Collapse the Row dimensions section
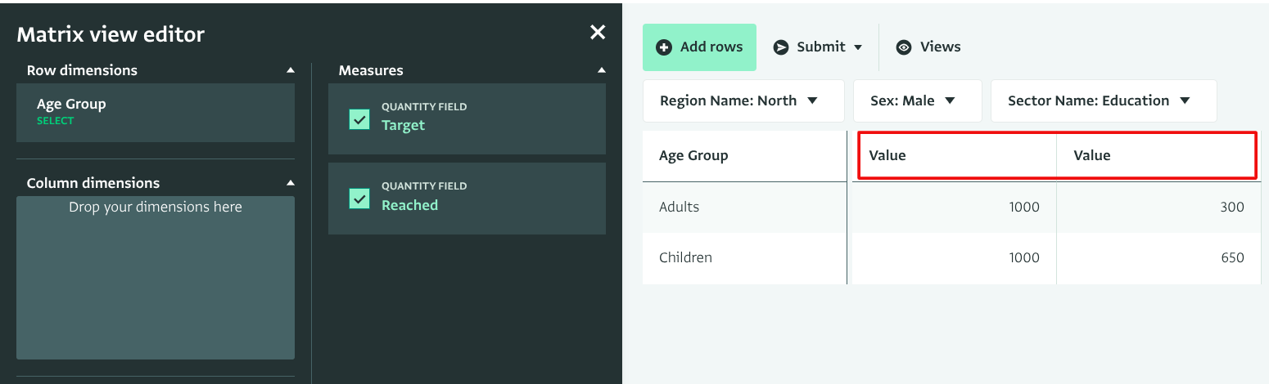The height and width of the screenshot is (384, 1269). click(290, 71)
